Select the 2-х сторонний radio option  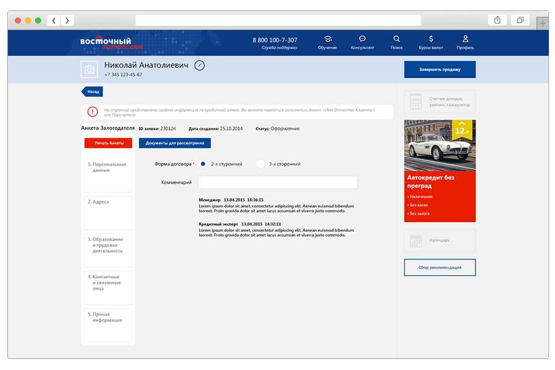pos(203,164)
